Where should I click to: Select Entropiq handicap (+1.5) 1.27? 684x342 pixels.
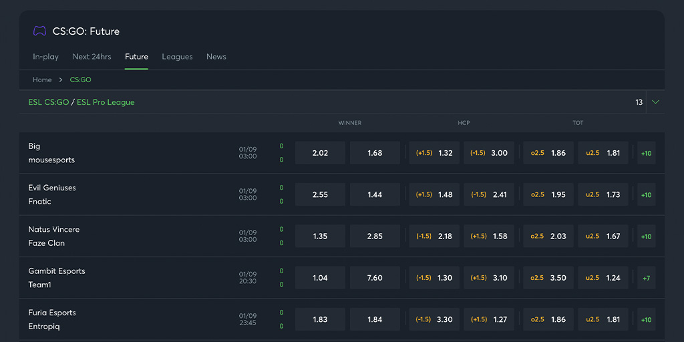click(489, 319)
